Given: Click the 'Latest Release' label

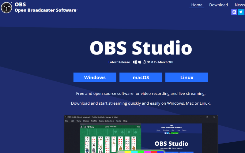Looking at the screenshot, I should (x=119, y=62).
